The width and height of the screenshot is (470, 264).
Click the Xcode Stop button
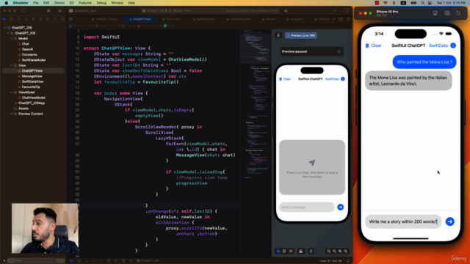point(48,11)
